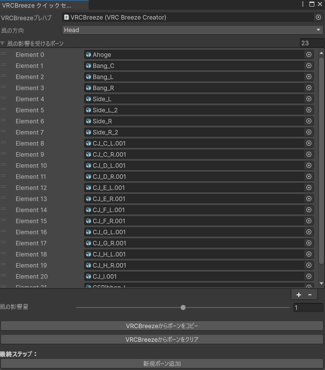The image size is (325, 370).
Task: Grab the reorder handle of Element 10
Action: (4, 165)
